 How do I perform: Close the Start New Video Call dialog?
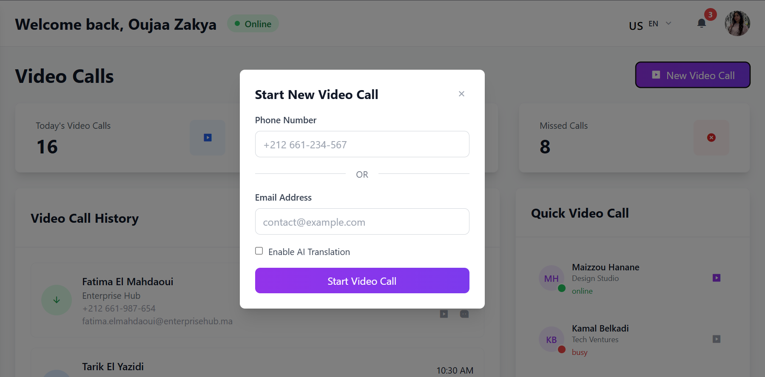pos(461,94)
